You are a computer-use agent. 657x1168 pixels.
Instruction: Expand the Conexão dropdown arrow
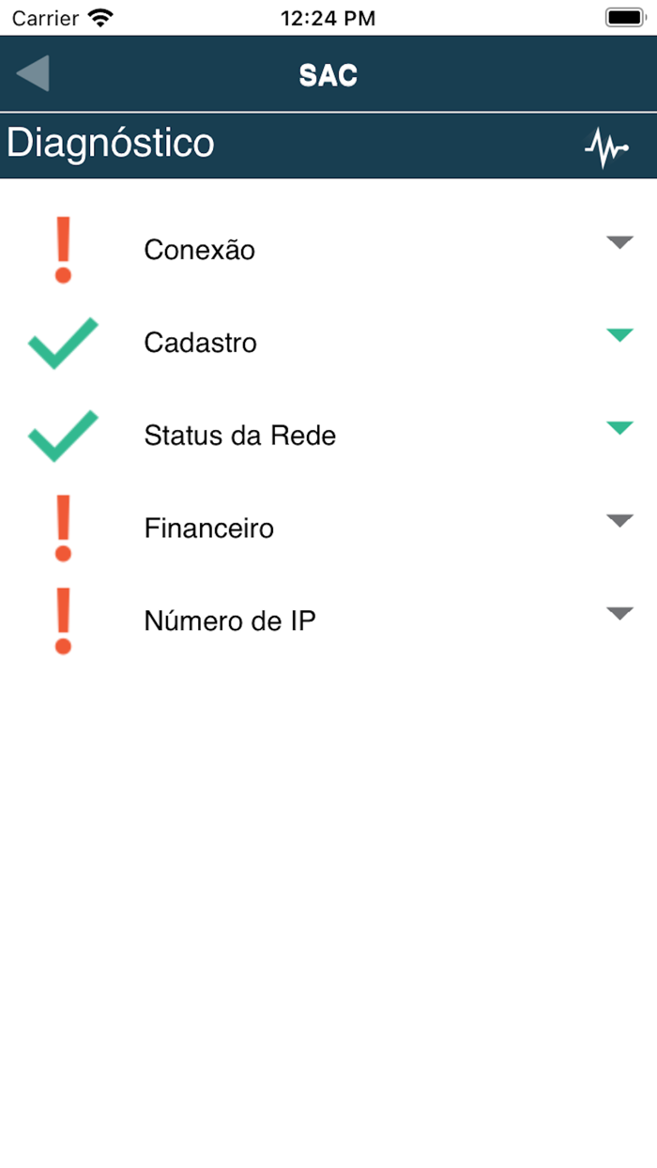(x=619, y=243)
